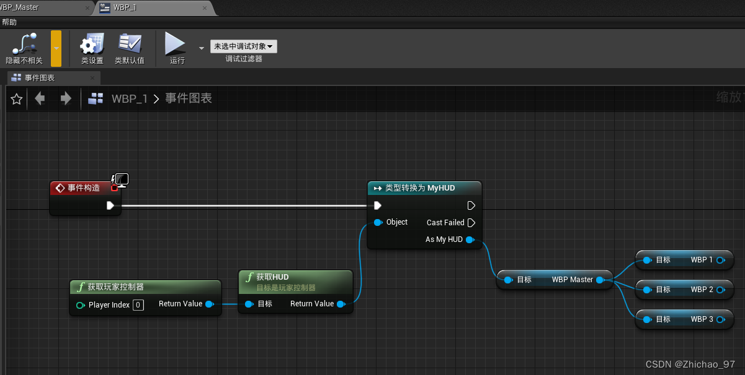Click the 目标 input pin on 获取HUD
Viewport: 745px width, 375px height.
pyautogui.click(x=249, y=304)
